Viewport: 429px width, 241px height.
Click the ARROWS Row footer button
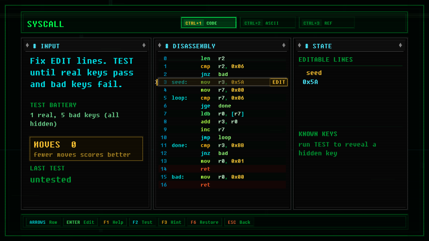coord(43,222)
